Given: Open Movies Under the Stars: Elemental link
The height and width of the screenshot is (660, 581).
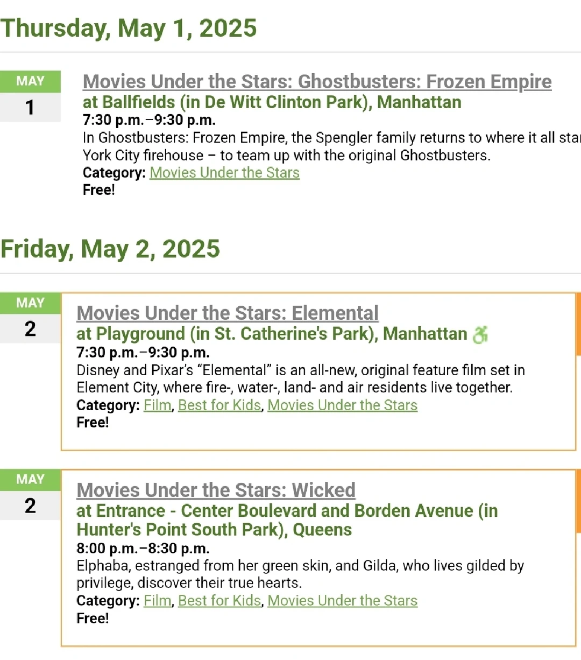Looking at the screenshot, I should pos(228,313).
